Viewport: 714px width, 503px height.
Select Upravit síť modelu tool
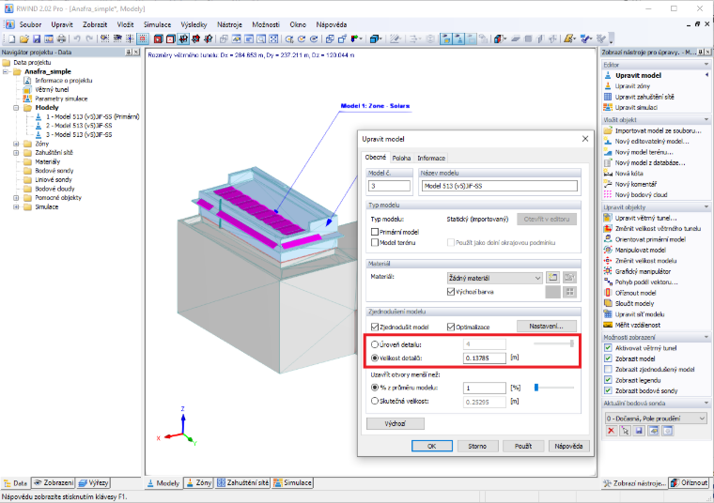640,314
